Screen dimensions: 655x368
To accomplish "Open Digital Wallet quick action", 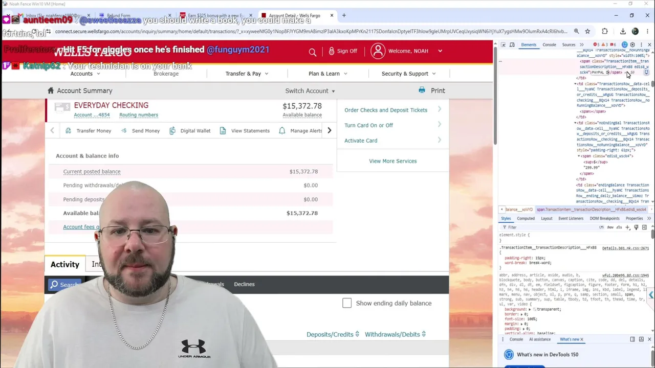I will (189, 131).
